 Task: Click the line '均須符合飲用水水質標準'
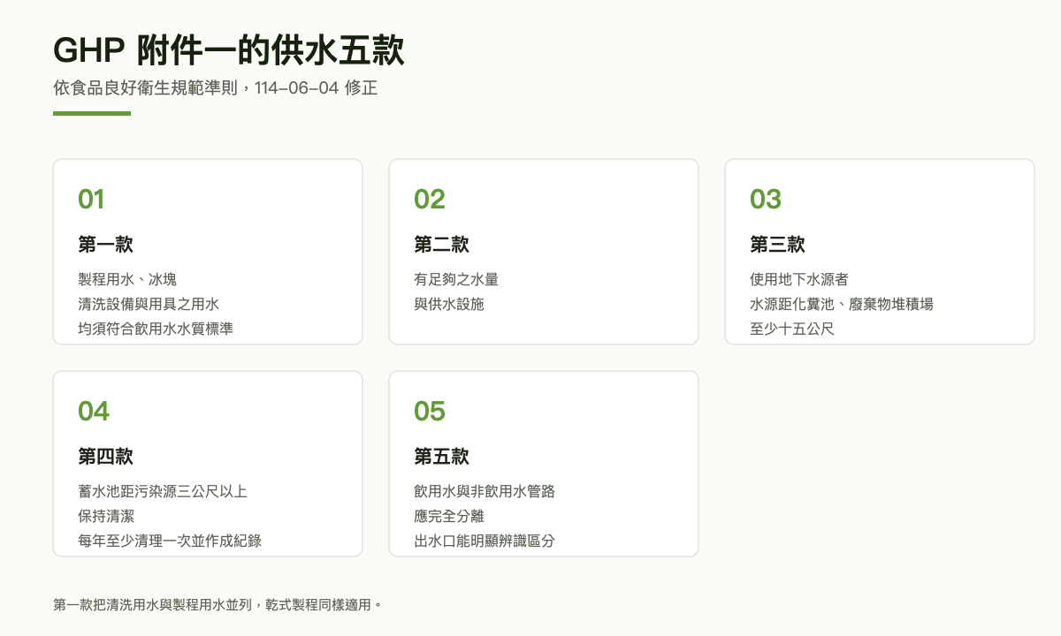point(156,329)
